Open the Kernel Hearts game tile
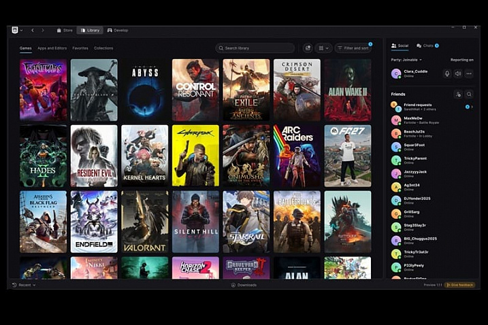488x325 pixels. (x=145, y=156)
